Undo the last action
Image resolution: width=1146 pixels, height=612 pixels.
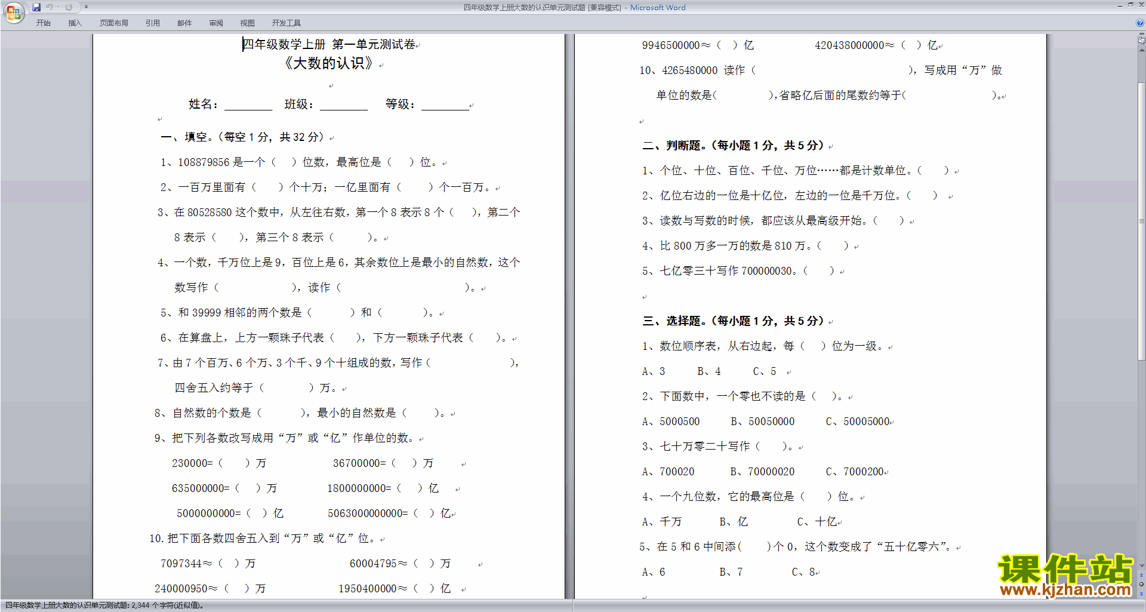(x=50, y=7)
